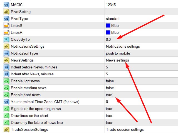
Task: Select the TradeSessionSettings parameter row
Action: click(29, 129)
